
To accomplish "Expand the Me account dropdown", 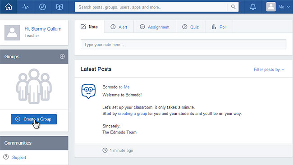I will click(x=284, y=7).
